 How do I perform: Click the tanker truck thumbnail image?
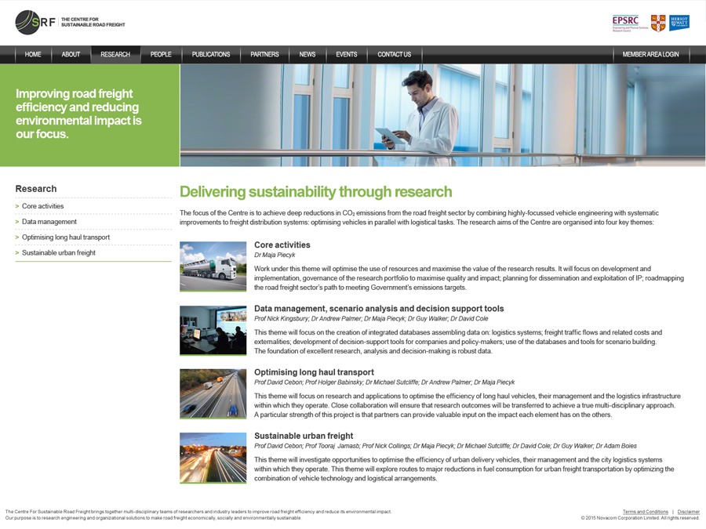(213, 266)
